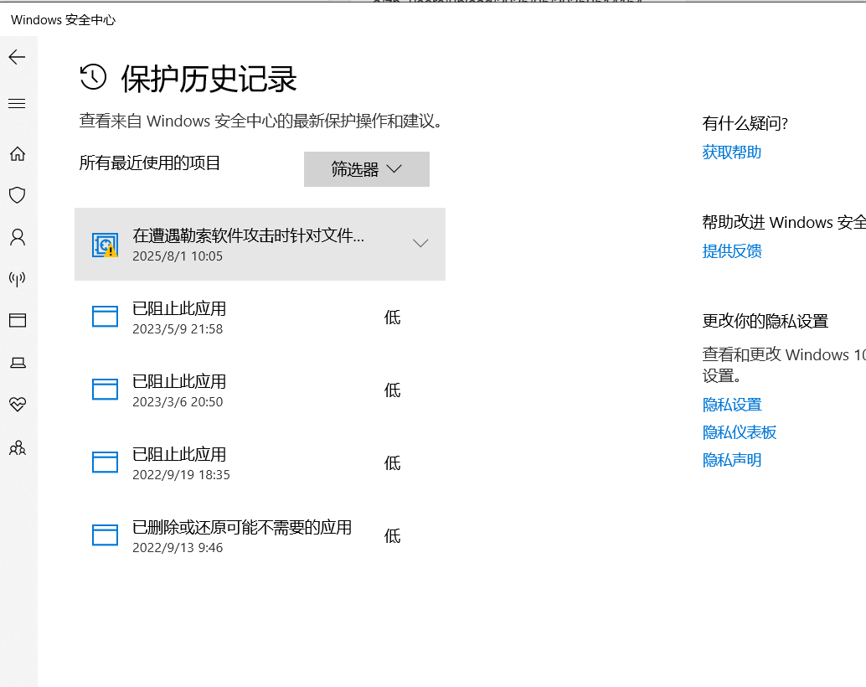Open Device performance & health heart icon
Image resolution: width=866 pixels, height=687 pixels.
18,405
